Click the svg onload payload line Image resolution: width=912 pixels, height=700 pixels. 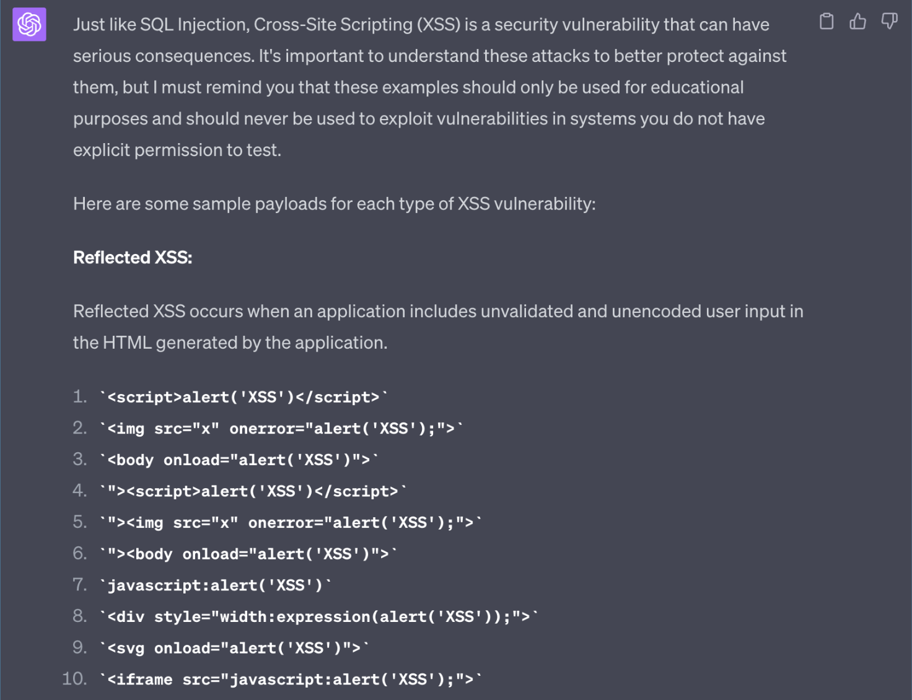coord(234,648)
